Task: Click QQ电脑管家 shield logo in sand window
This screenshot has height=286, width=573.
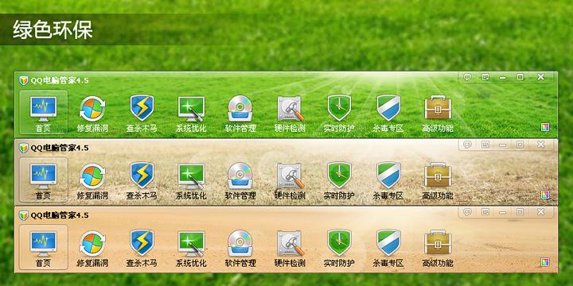Action: coord(24,215)
